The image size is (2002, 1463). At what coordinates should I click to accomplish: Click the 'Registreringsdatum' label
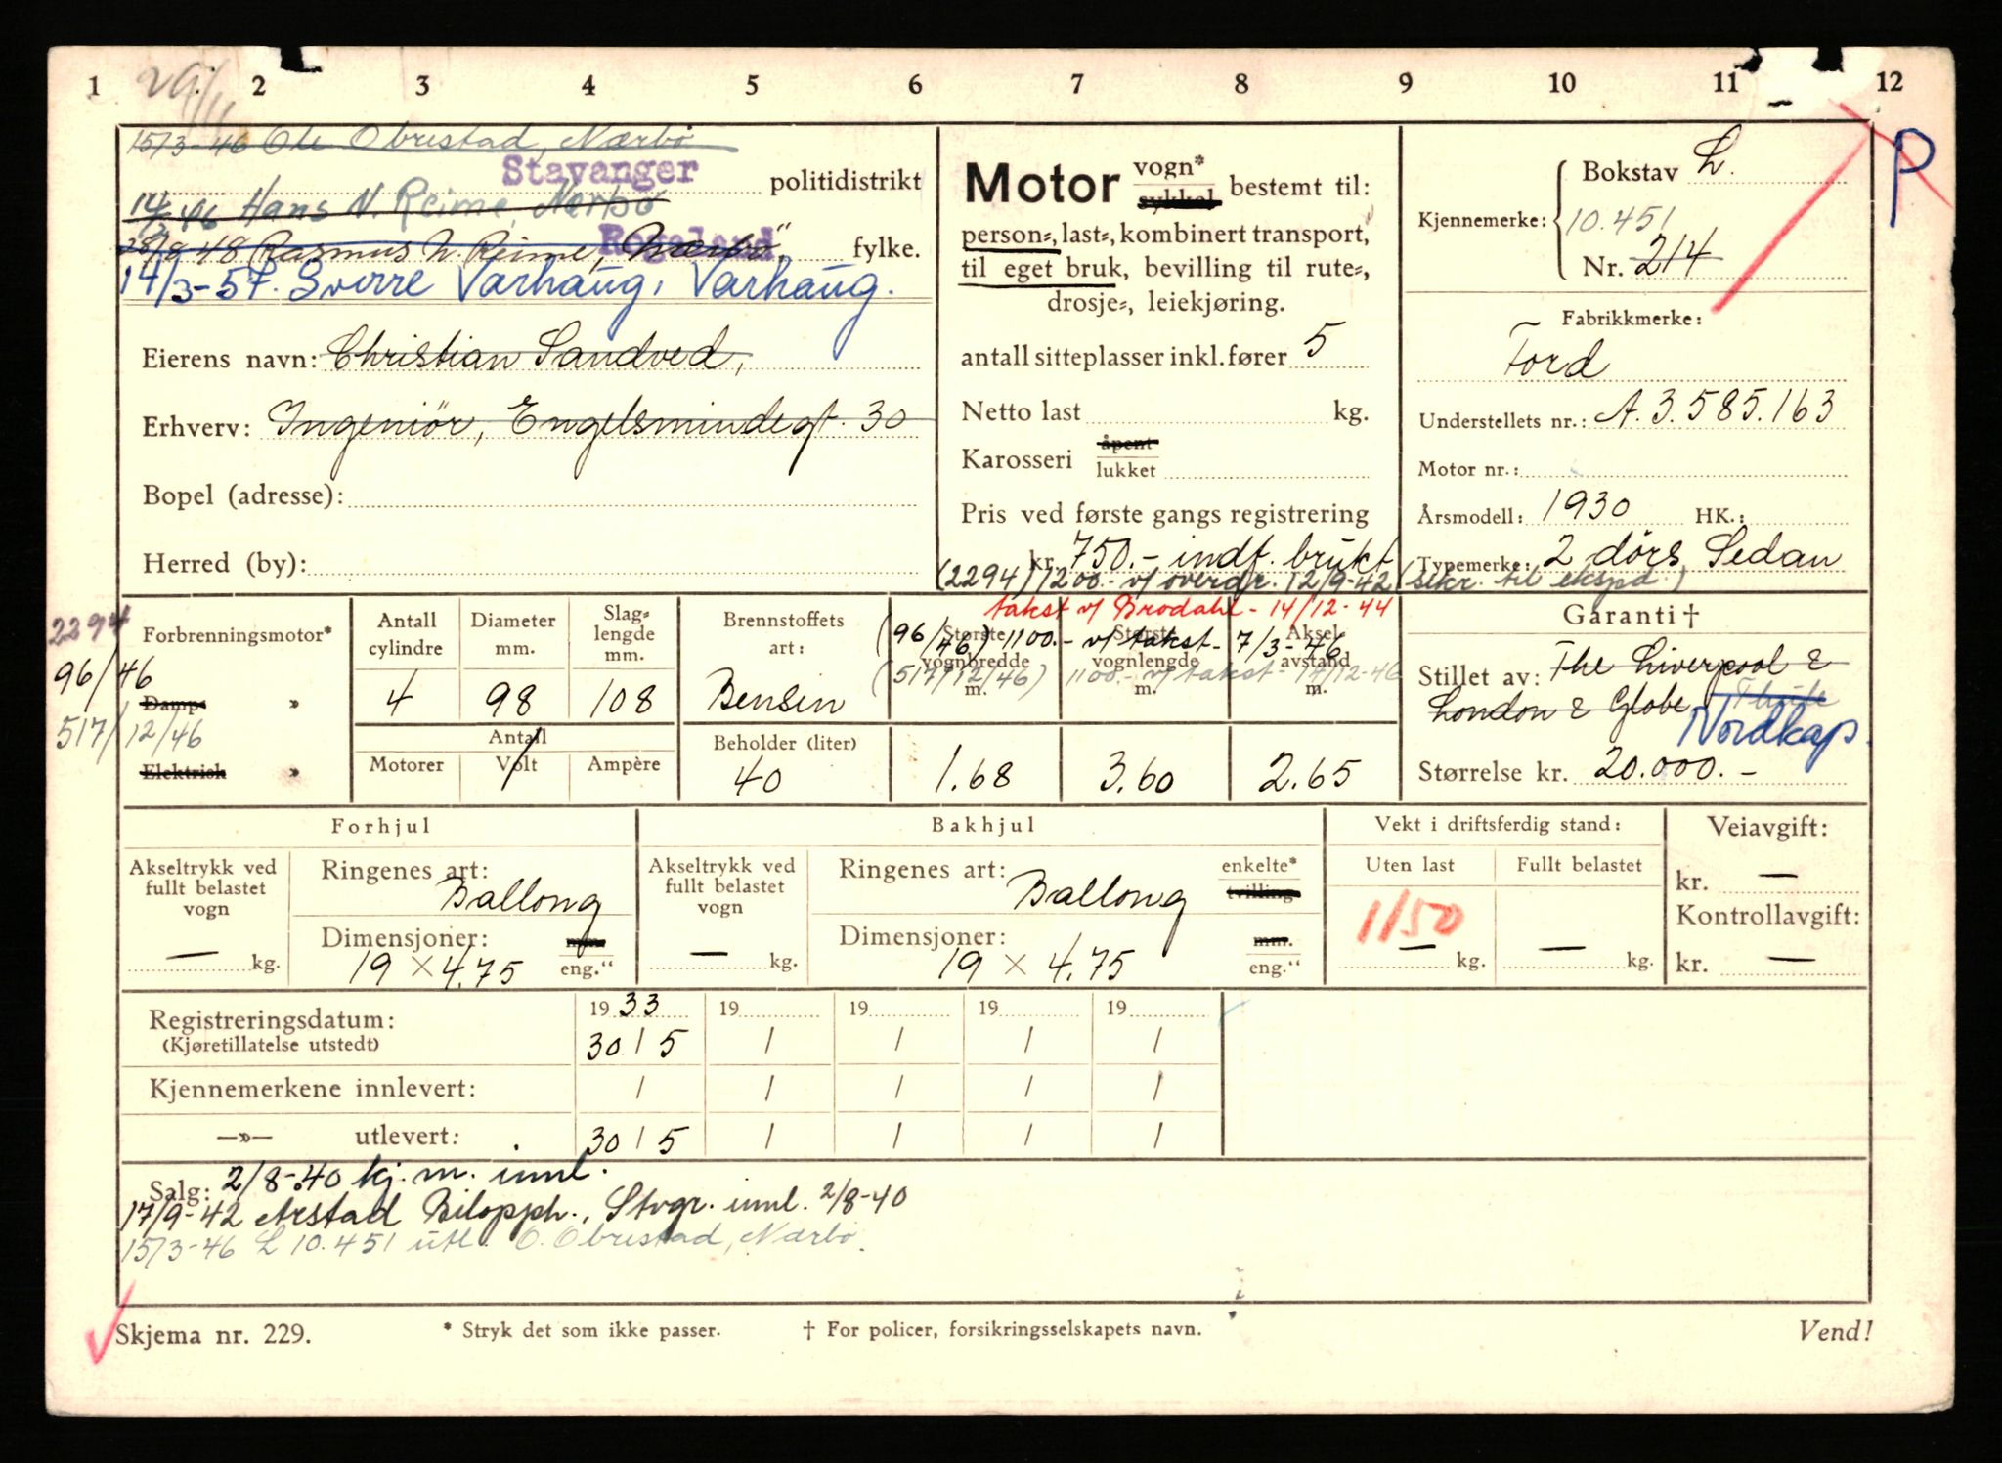pyautogui.click(x=272, y=1021)
